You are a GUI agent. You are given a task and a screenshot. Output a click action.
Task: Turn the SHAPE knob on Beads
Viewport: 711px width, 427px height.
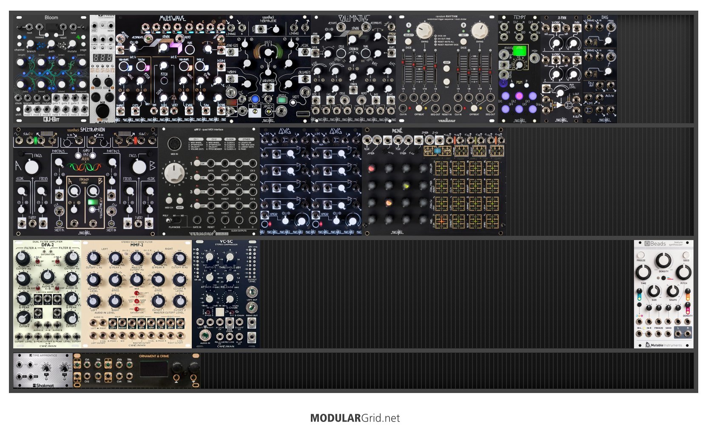pos(673,291)
